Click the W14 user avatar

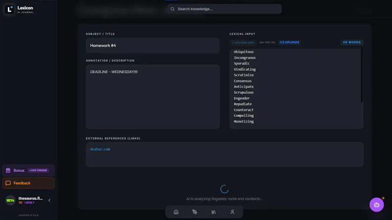coord(10,200)
